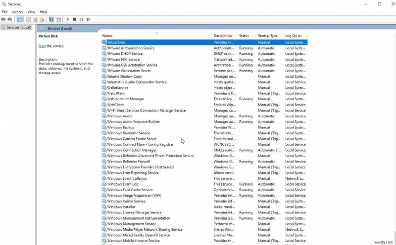The width and height of the screenshot is (396, 245).
Task: Select Volumetric Audio Compositor Service row
Action: (x=204, y=82)
